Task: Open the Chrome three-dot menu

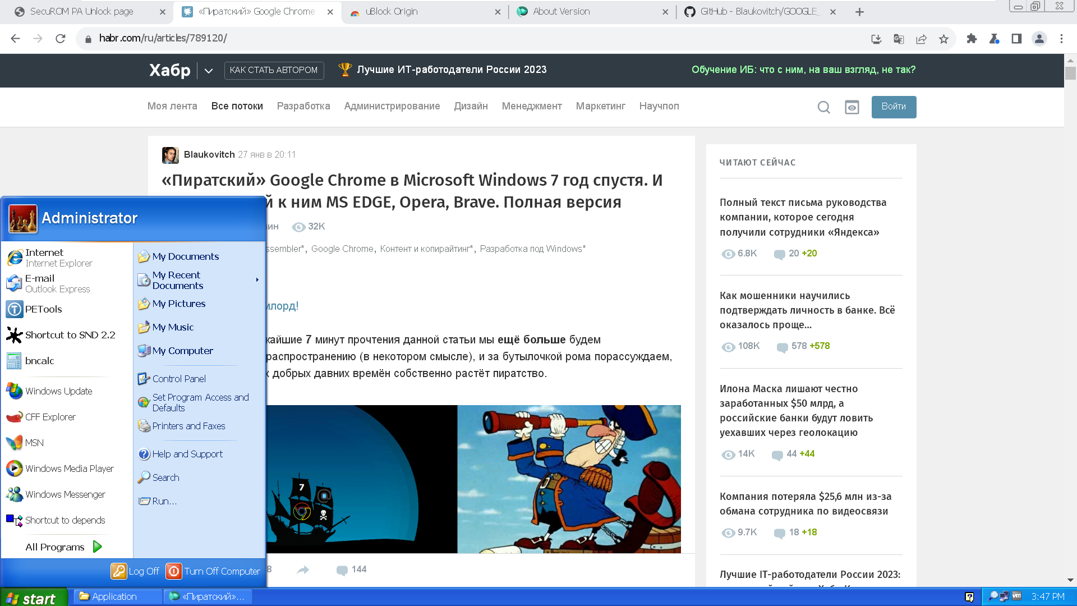Action: 1061,39
